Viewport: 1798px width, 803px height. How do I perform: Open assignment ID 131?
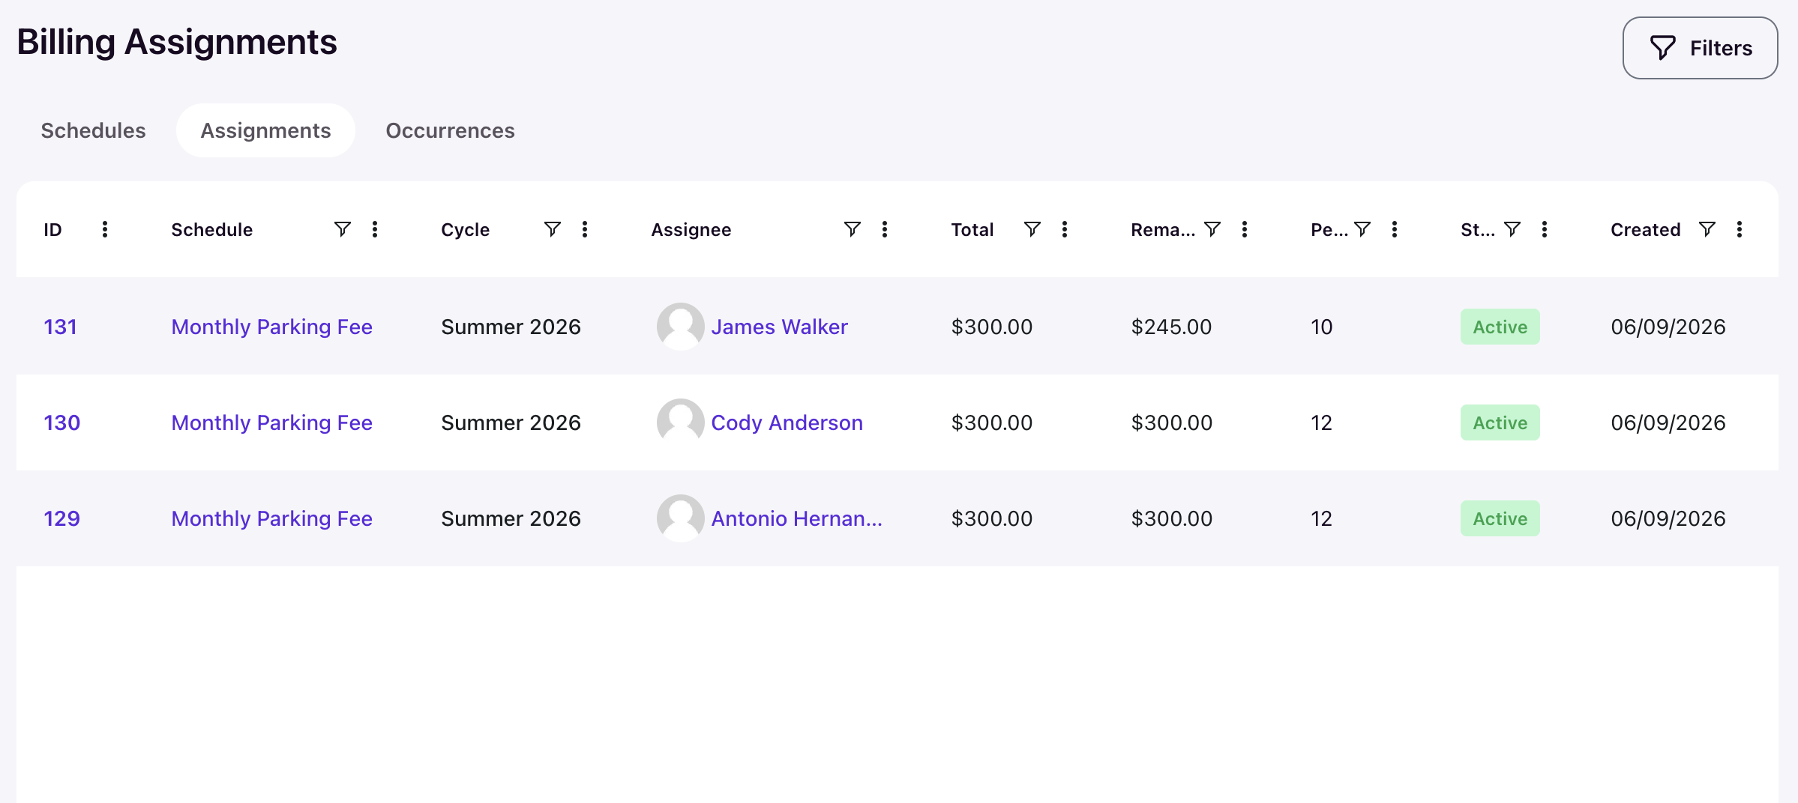60,327
